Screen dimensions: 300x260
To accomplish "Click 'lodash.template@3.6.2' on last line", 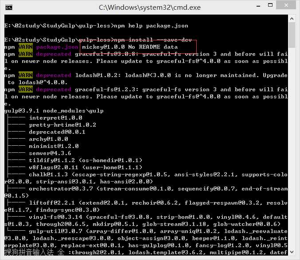I will click(x=165, y=252).
